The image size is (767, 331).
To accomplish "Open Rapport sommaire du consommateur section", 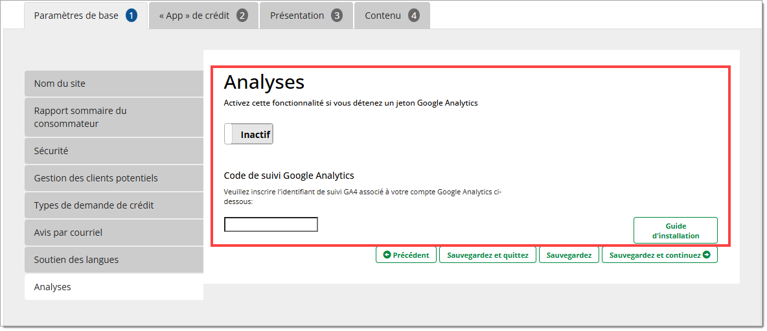I will pos(114,117).
